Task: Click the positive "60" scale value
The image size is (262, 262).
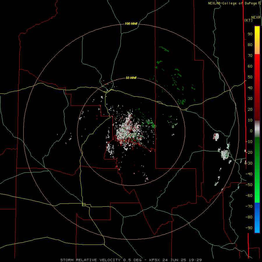Action: 250,66
